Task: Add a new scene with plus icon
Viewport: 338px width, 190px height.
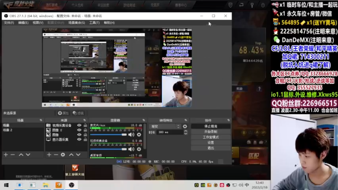Action: 6,155
